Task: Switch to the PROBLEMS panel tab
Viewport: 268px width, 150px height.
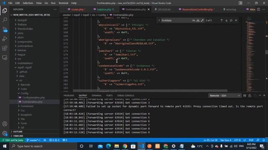Action: point(69,95)
